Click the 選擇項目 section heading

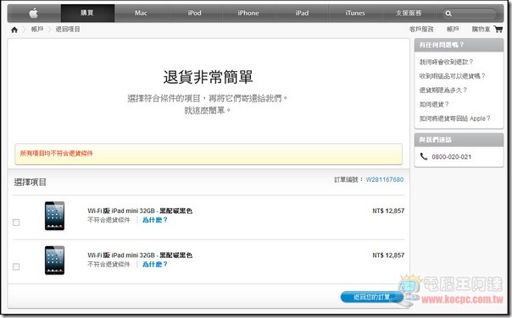click(30, 182)
